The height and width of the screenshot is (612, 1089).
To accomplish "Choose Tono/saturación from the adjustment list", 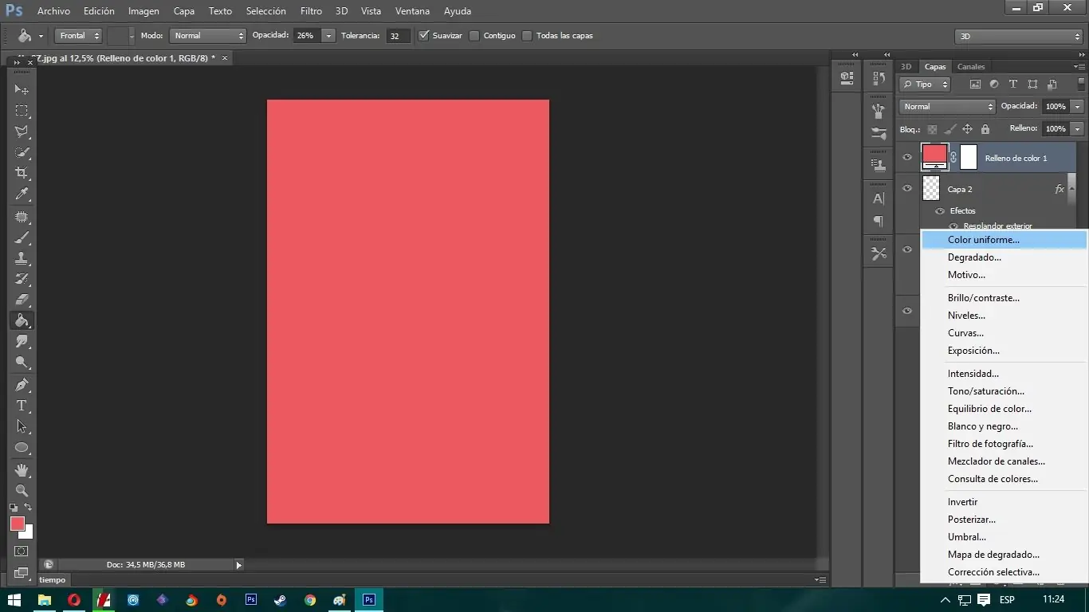I will pos(985,390).
